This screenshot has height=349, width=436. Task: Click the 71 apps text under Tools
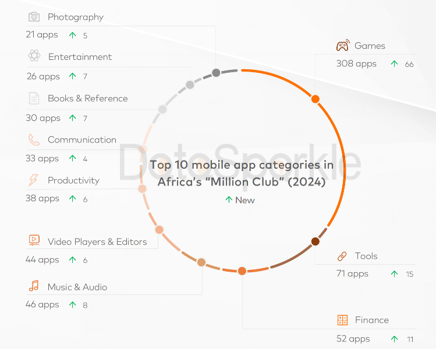point(352,274)
